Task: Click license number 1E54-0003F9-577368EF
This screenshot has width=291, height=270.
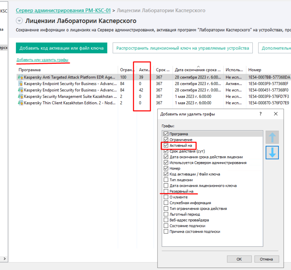Action: [x=268, y=84]
